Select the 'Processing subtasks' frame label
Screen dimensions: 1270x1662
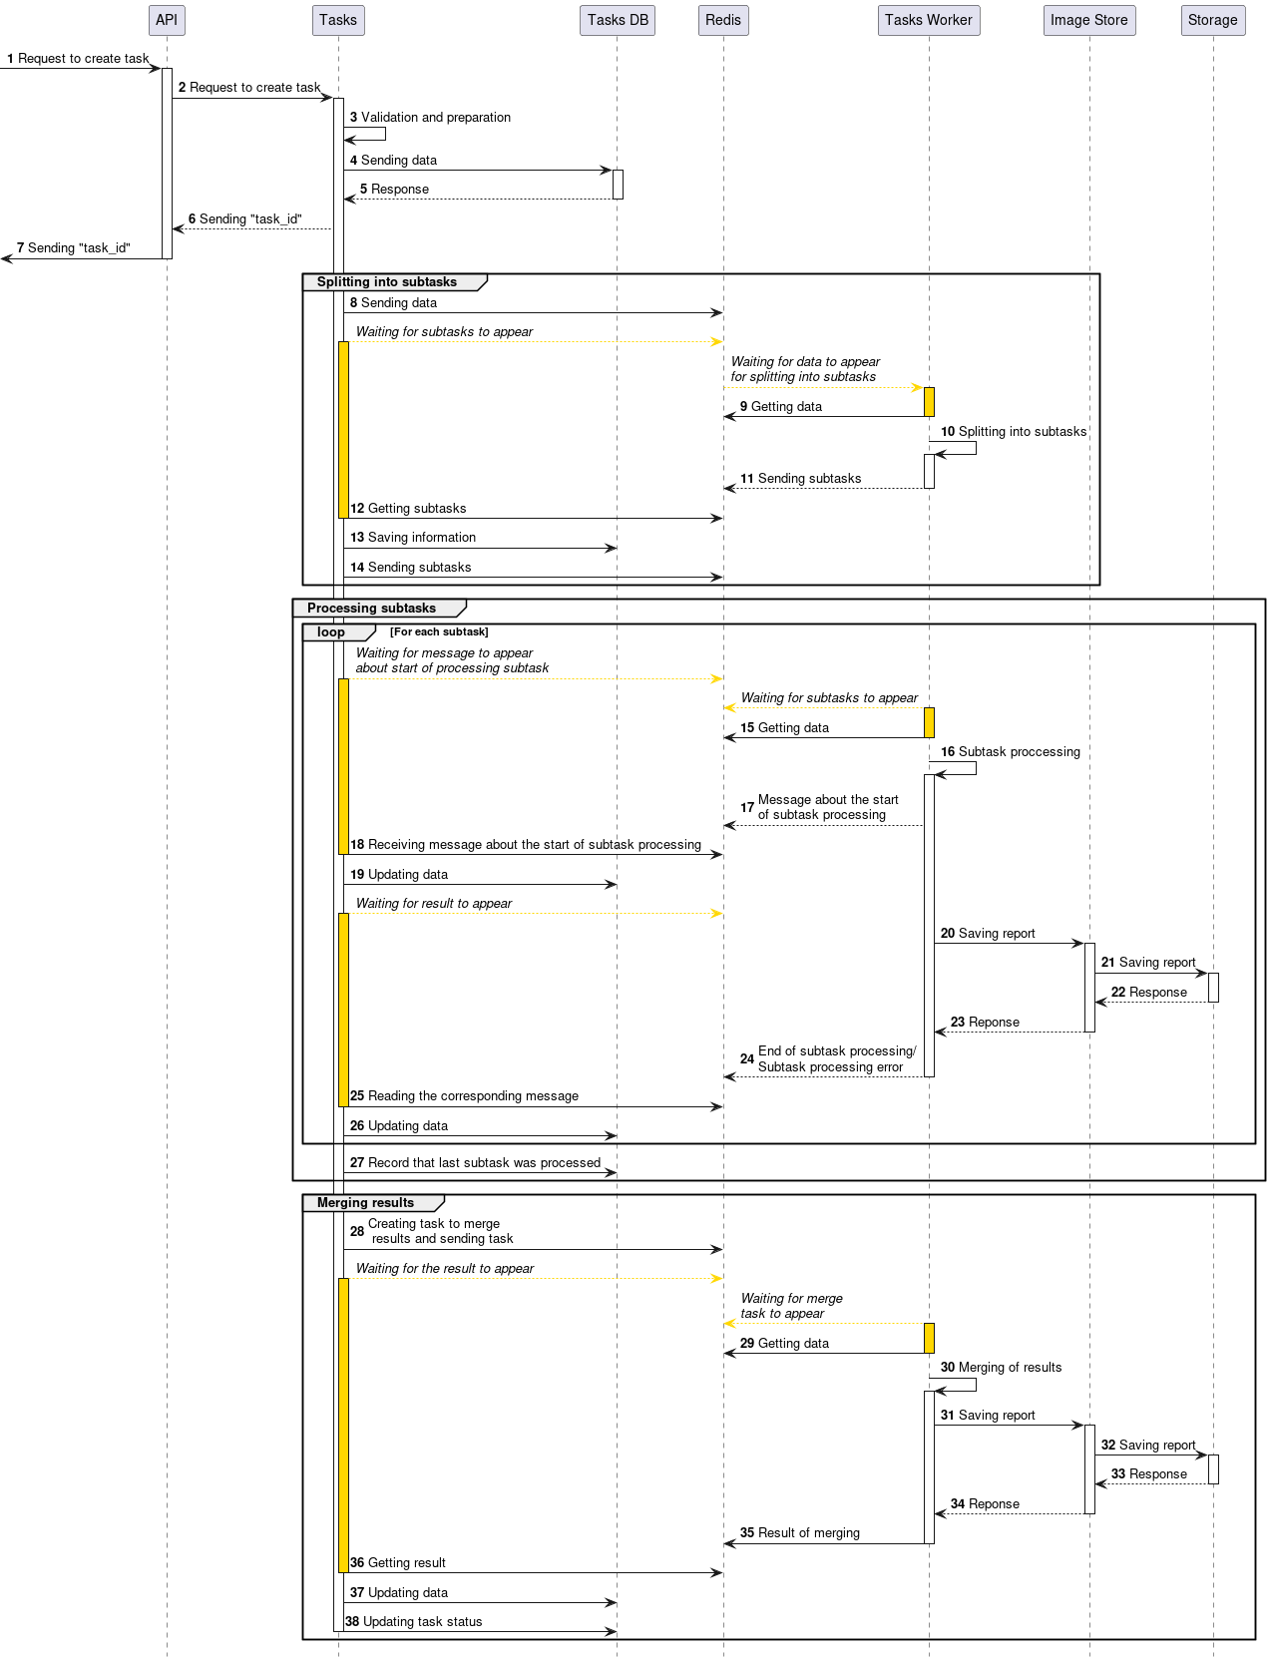click(371, 609)
